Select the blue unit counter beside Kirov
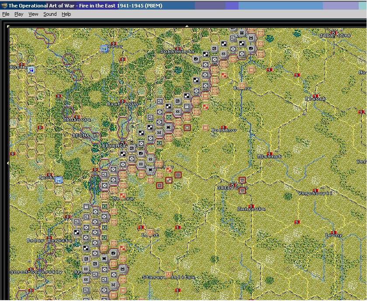The width and height of the screenshot is (367, 301). (x=104, y=49)
